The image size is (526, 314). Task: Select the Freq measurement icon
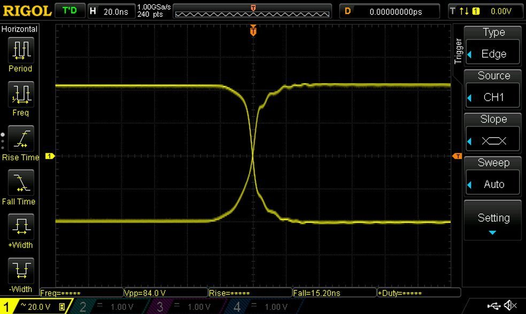pyautogui.click(x=21, y=94)
